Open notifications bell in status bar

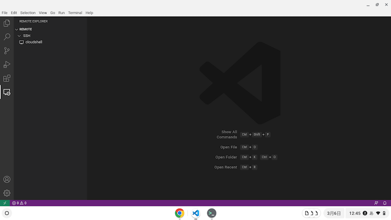coord(385,203)
